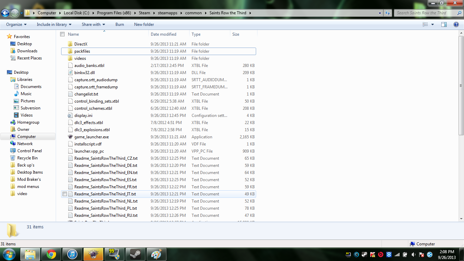Open the recent pages dropdown arrow
The height and width of the screenshot is (261, 464).
point(21,13)
